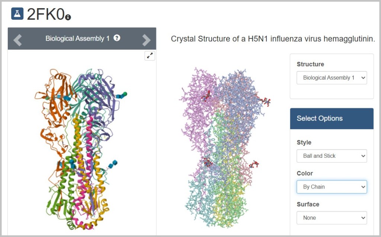Click the ribbon diagram image of the assembly
This screenshot has width=381, height=237.
click(82, 149)
